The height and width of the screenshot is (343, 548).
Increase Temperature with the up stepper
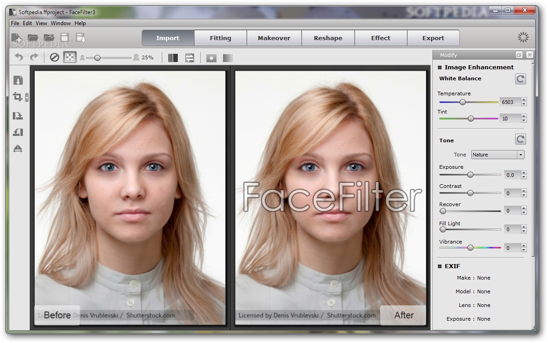tap(523, 100)
